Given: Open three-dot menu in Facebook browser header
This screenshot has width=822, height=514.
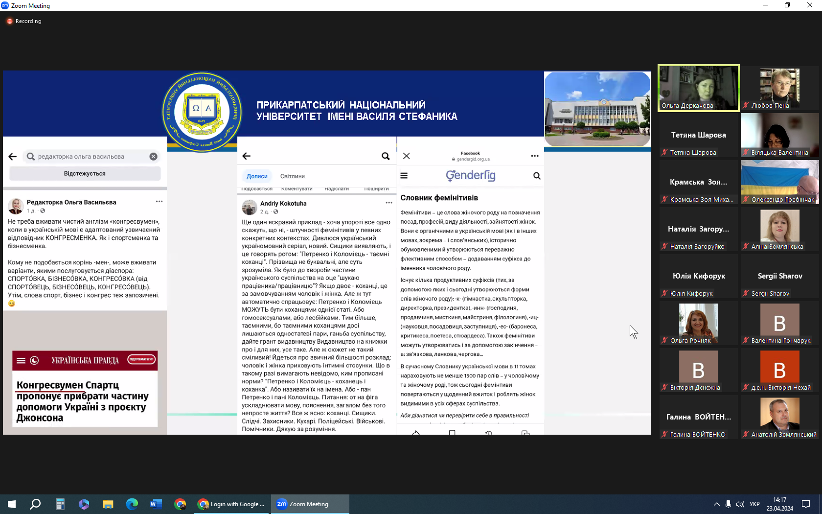Looking at the screenshot, I should pyautogui.click(x=534, y=156).
